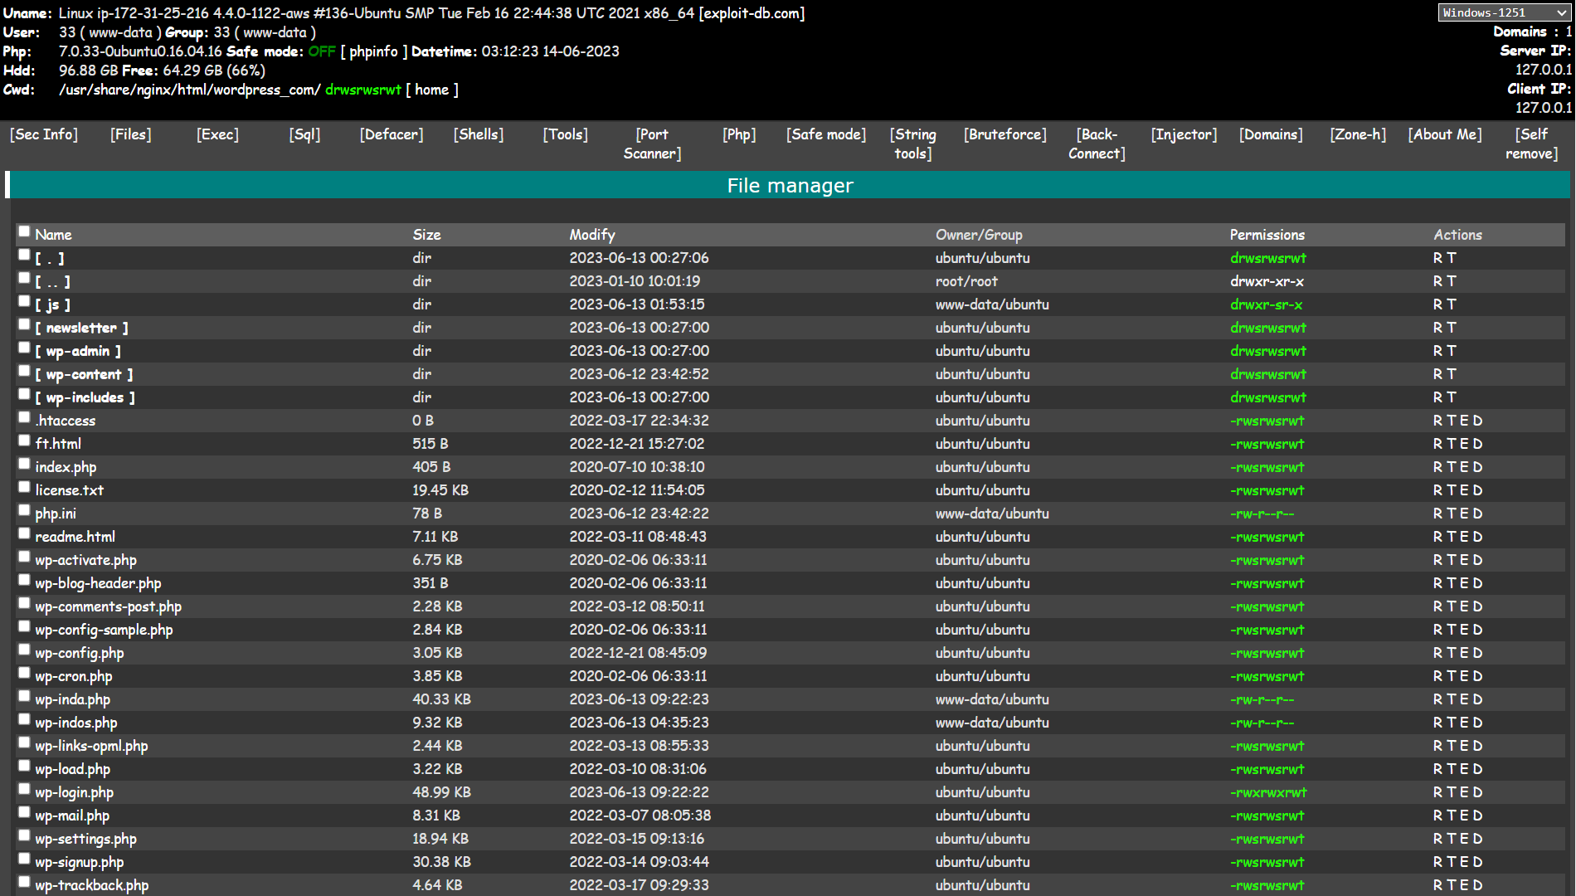Click the T action for license.txt

click(1452, 490)
